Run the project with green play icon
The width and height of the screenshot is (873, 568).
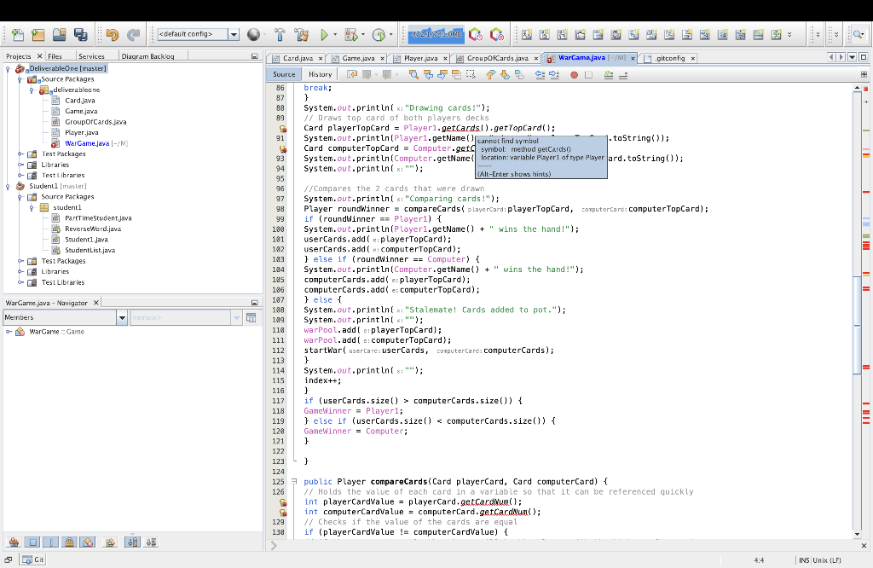click(x=324, y=35)
